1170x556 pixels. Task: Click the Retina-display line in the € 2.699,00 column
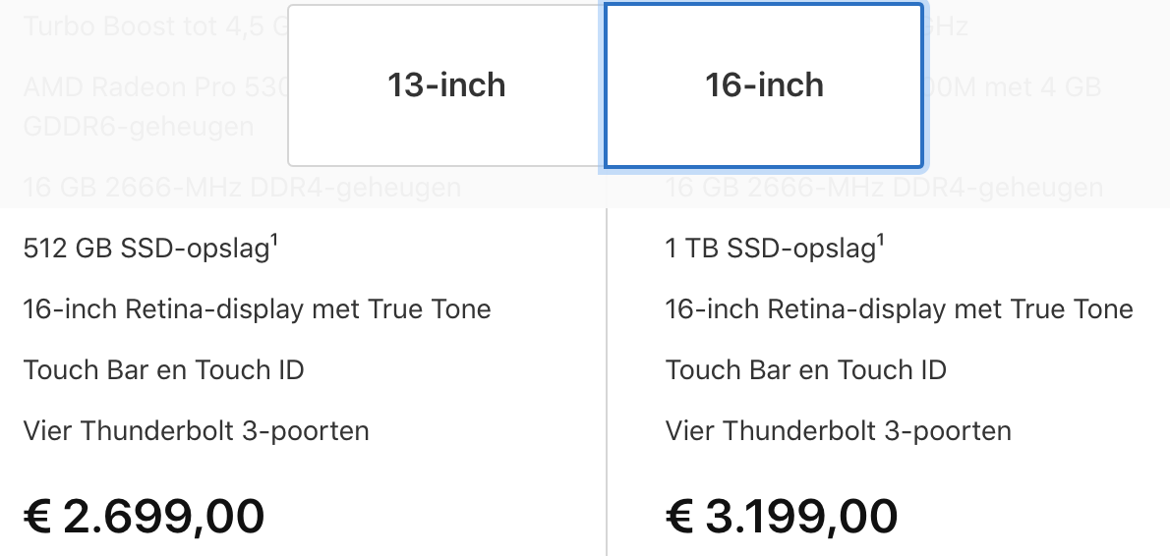[x=258, y=308]
